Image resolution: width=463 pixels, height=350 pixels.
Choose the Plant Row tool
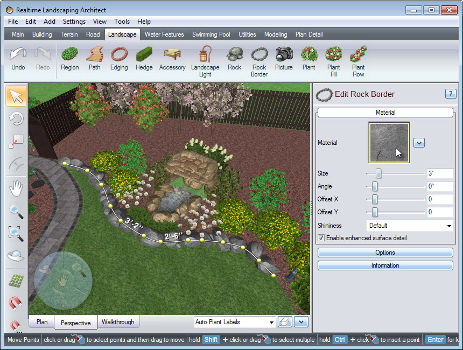(x=358, y=61)
